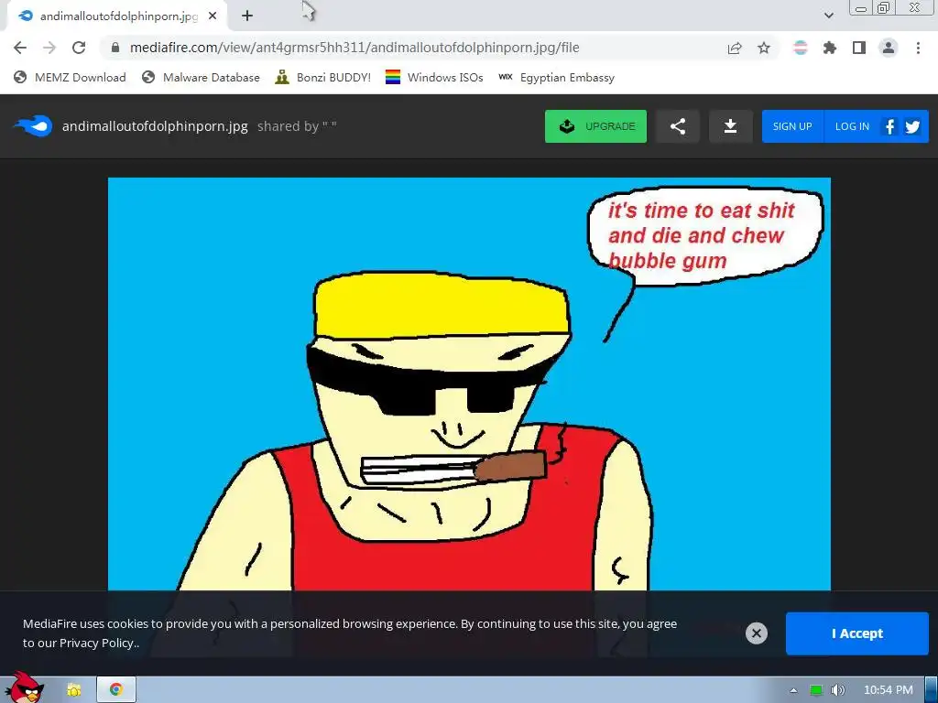This screenshot has height=703, width=938.
Task: Open the Bonzi BUDDY! bookmark
Action: pos(323,78)
